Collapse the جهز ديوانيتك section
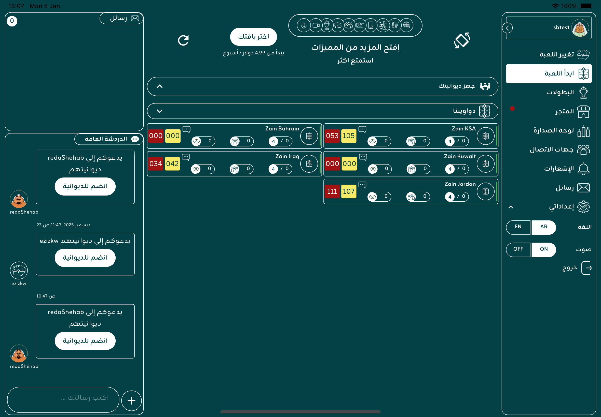The height and width of the screenshot is (417, 601). [160, 86]
